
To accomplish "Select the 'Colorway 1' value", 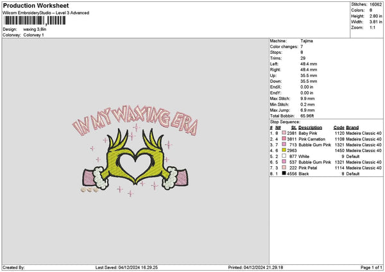I will 33,35.
